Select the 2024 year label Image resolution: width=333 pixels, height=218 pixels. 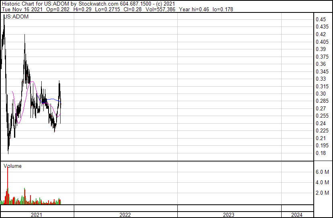tap(296, 215)
